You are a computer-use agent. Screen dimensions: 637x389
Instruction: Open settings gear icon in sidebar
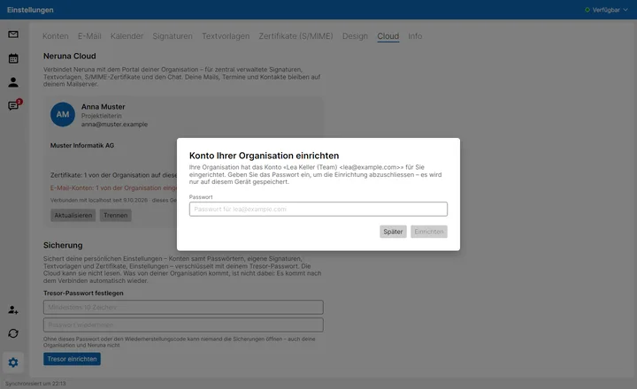(x=13, y=362)
